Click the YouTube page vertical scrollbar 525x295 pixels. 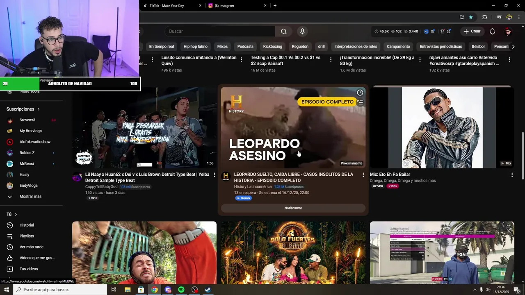pos(523,156)
